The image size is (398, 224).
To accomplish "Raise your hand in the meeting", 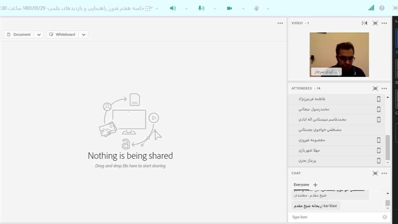I will [x=256, y=8].
